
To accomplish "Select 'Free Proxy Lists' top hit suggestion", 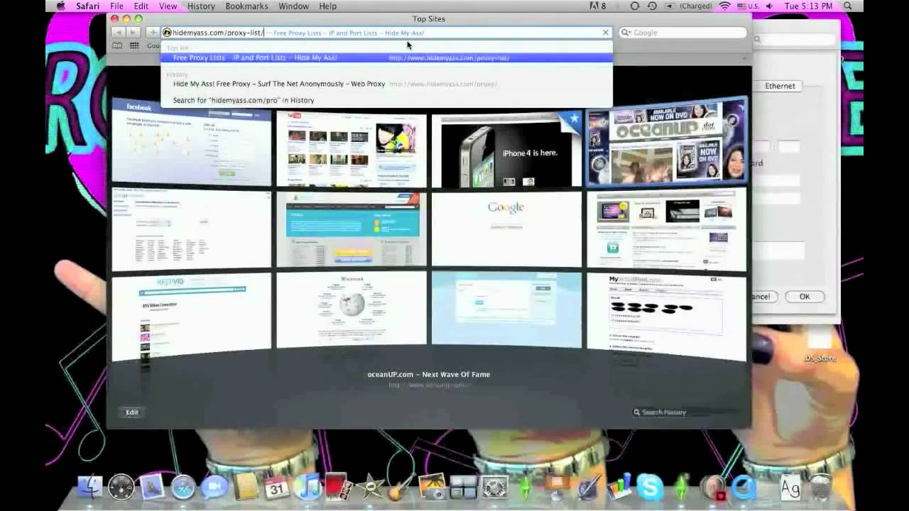I will click(x=386, y=57).
